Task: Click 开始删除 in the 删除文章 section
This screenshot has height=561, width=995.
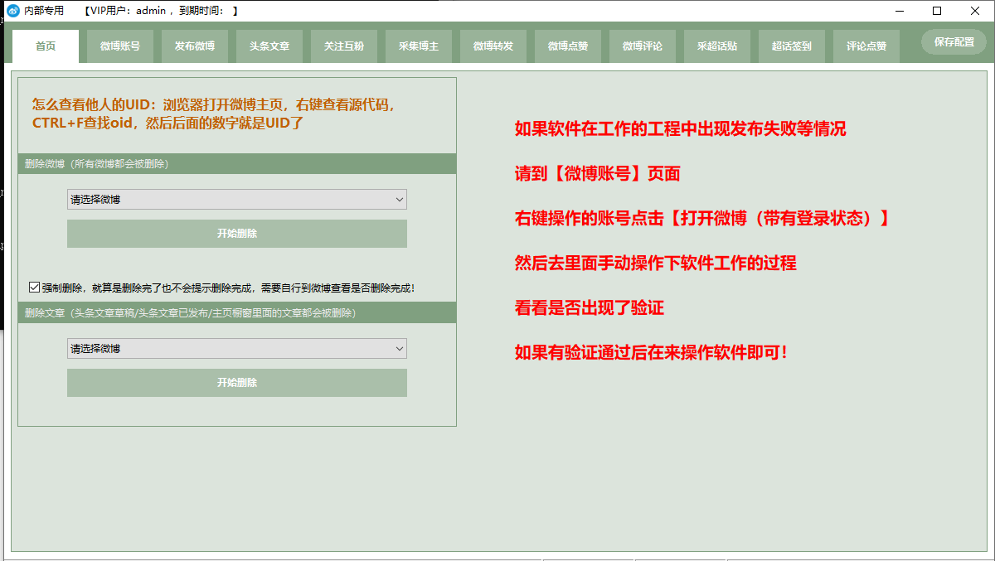Action: (x=236, y=382)
